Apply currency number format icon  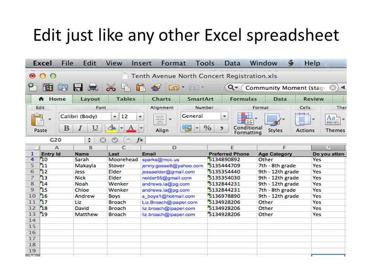pos(187,128)
